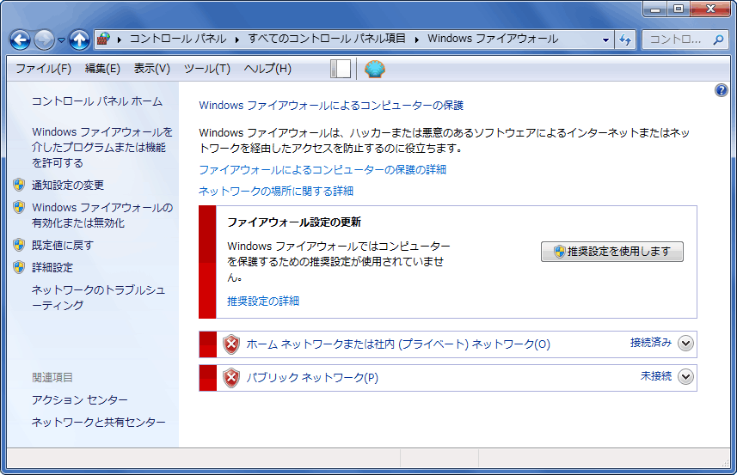The height and width of the screenshot is (475, 737).
Task: Click ファイアウォール設定の更新 heading
Action: [294, 222]
